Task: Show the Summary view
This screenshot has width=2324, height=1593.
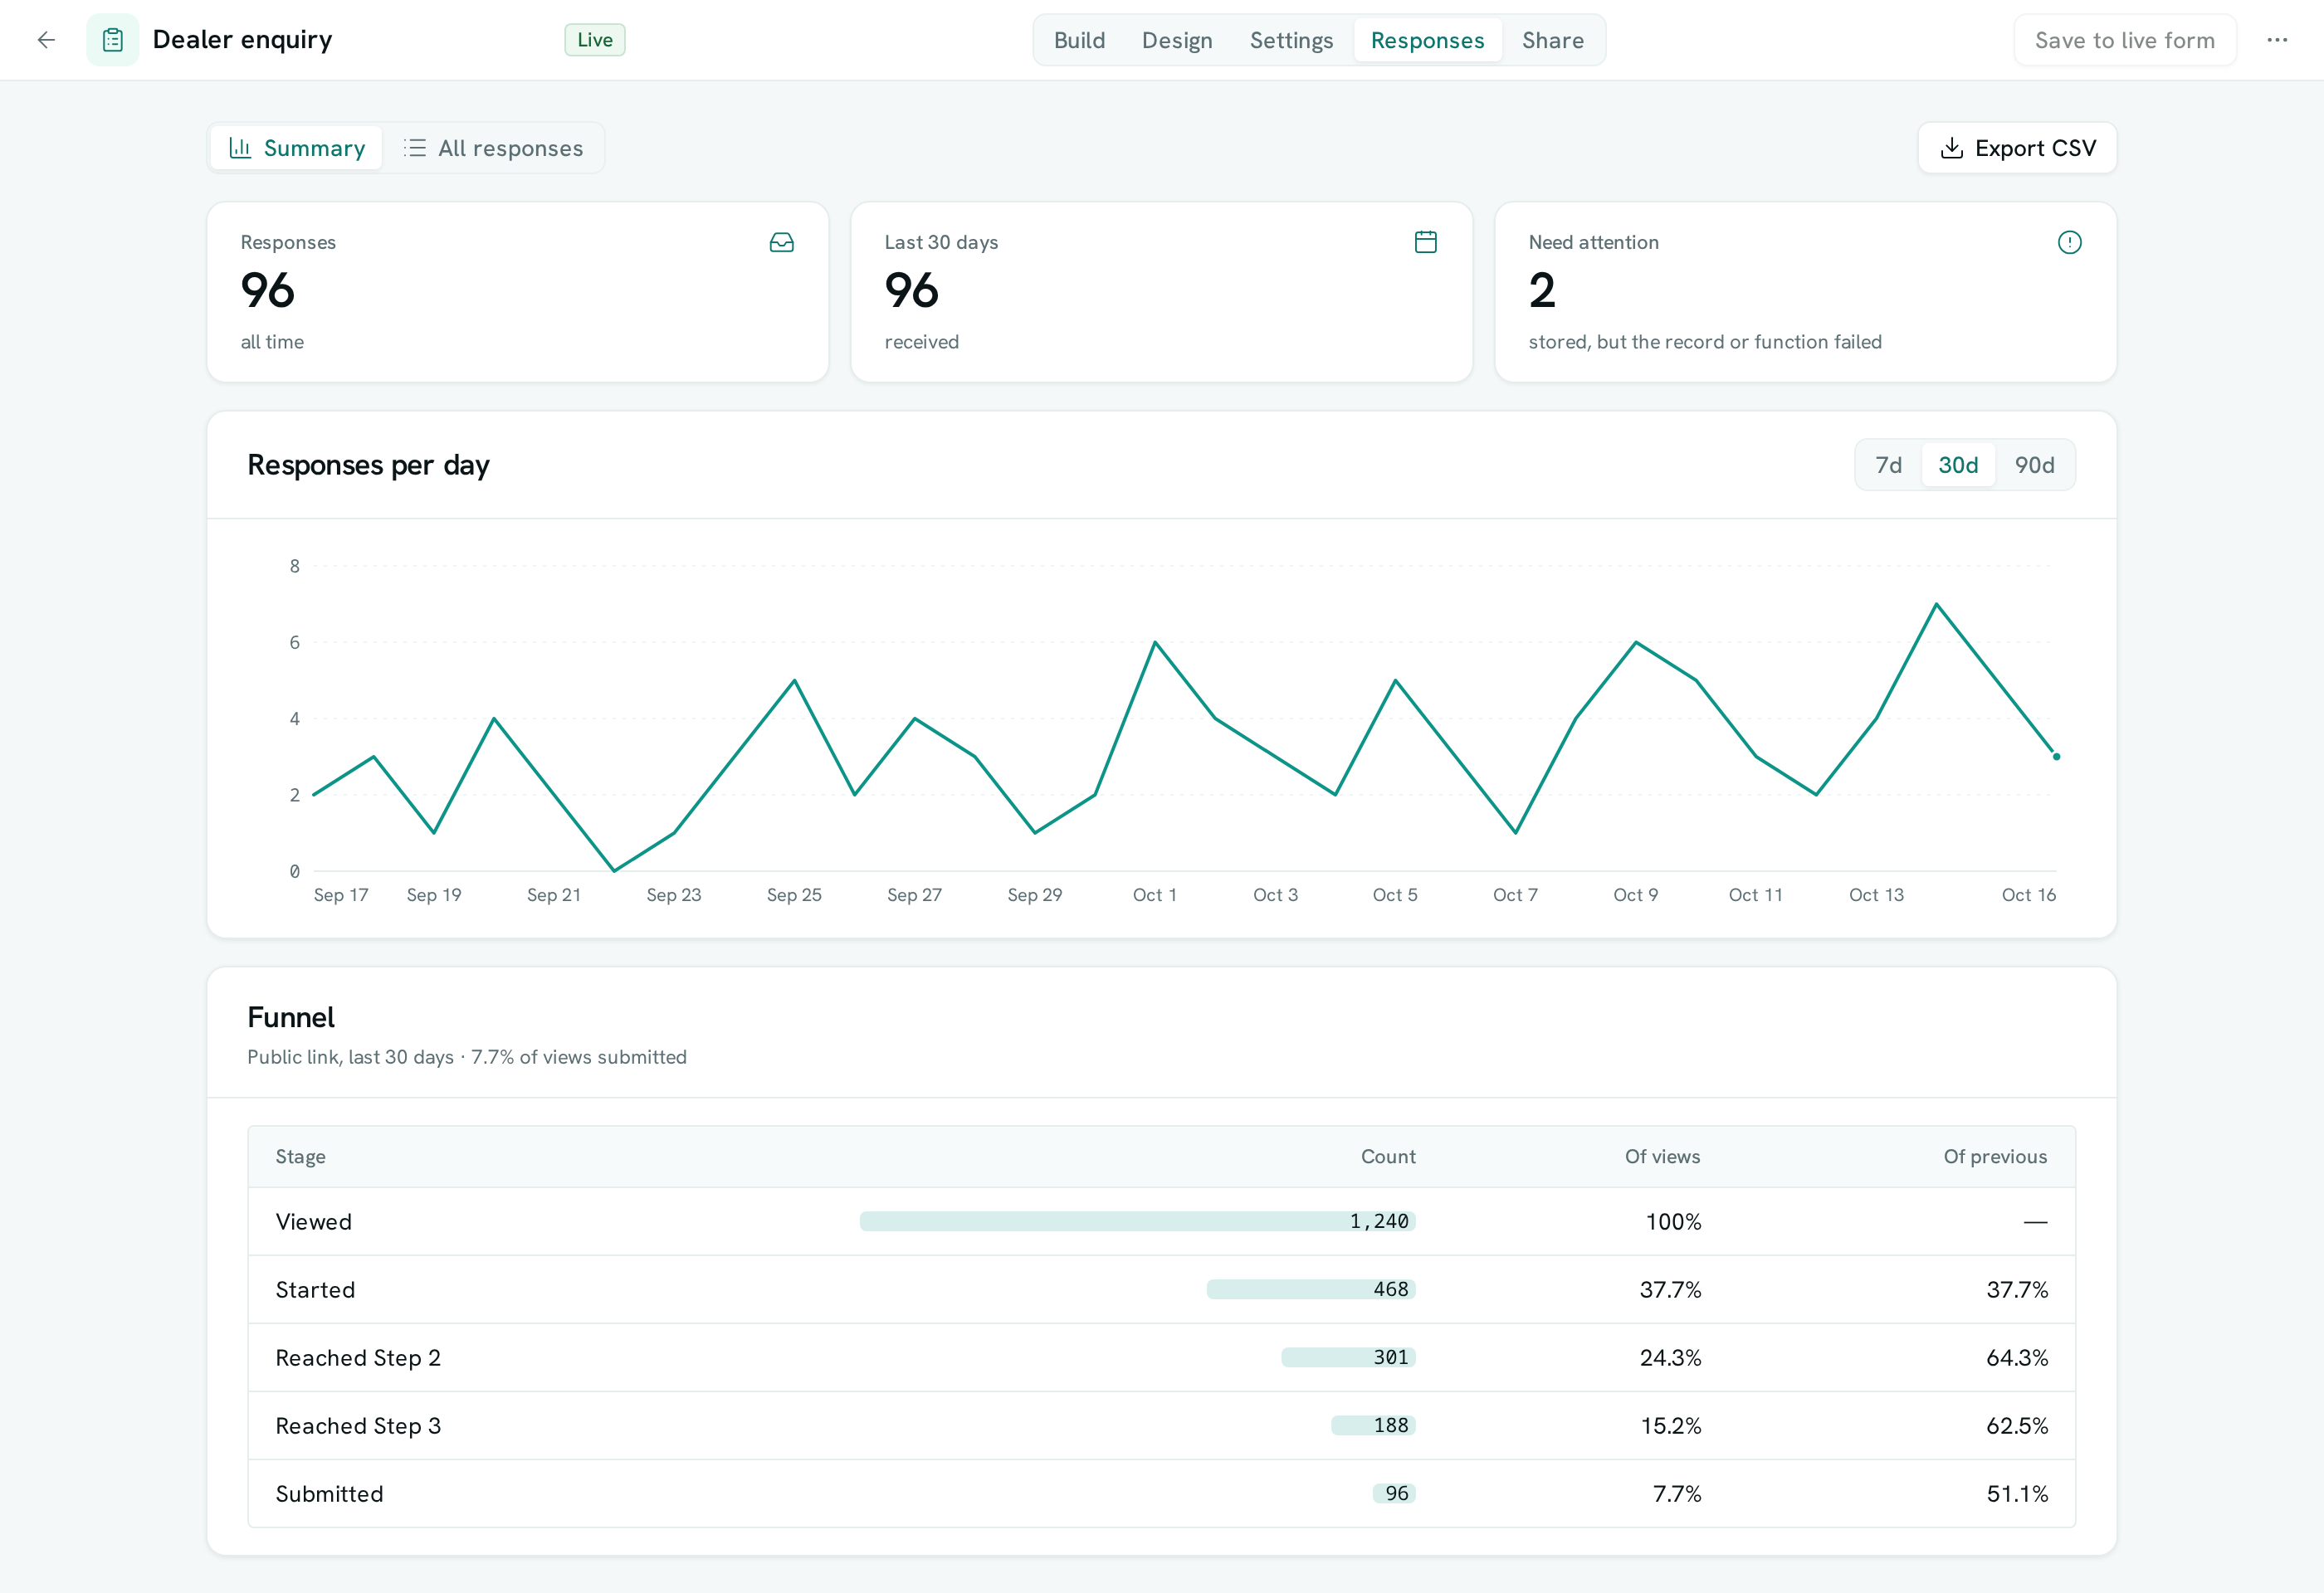Action: pos(297,148)
